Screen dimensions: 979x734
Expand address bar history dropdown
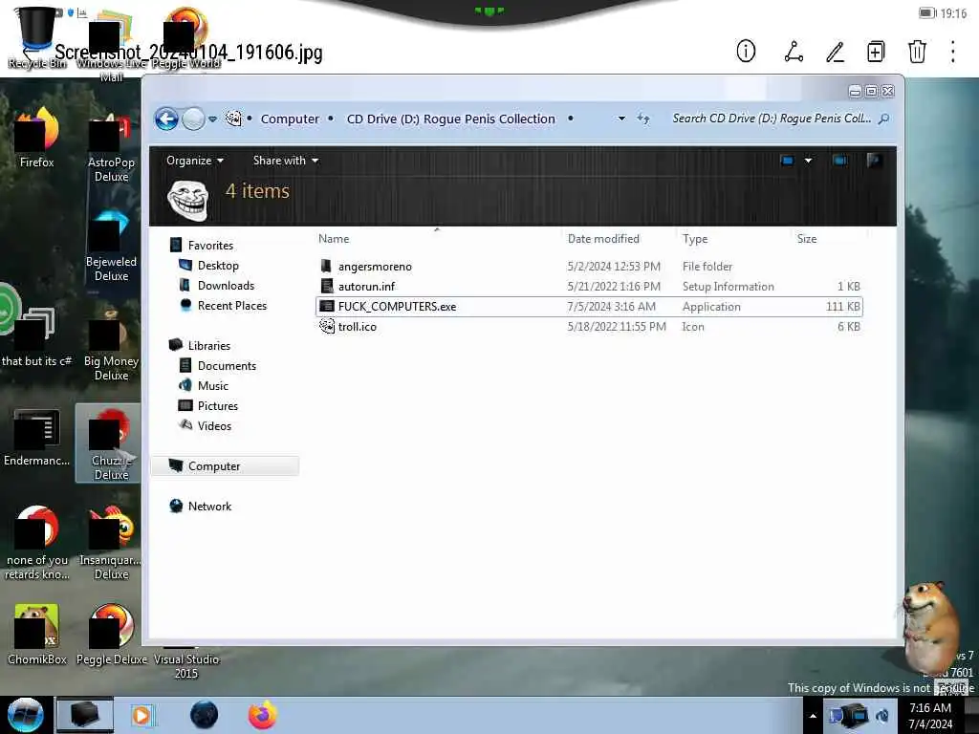(x=621, y=119)
